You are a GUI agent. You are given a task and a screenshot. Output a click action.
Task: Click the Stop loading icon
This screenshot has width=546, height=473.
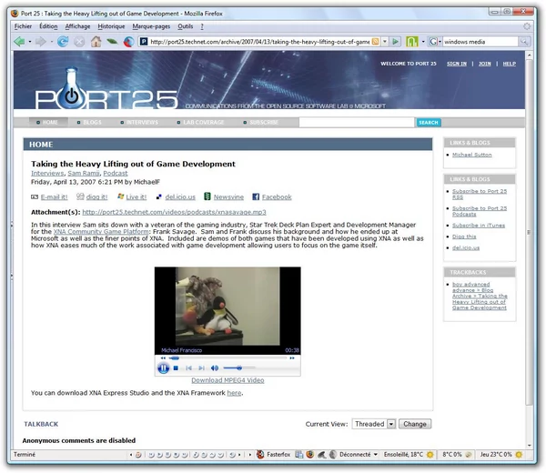point(79,42)
